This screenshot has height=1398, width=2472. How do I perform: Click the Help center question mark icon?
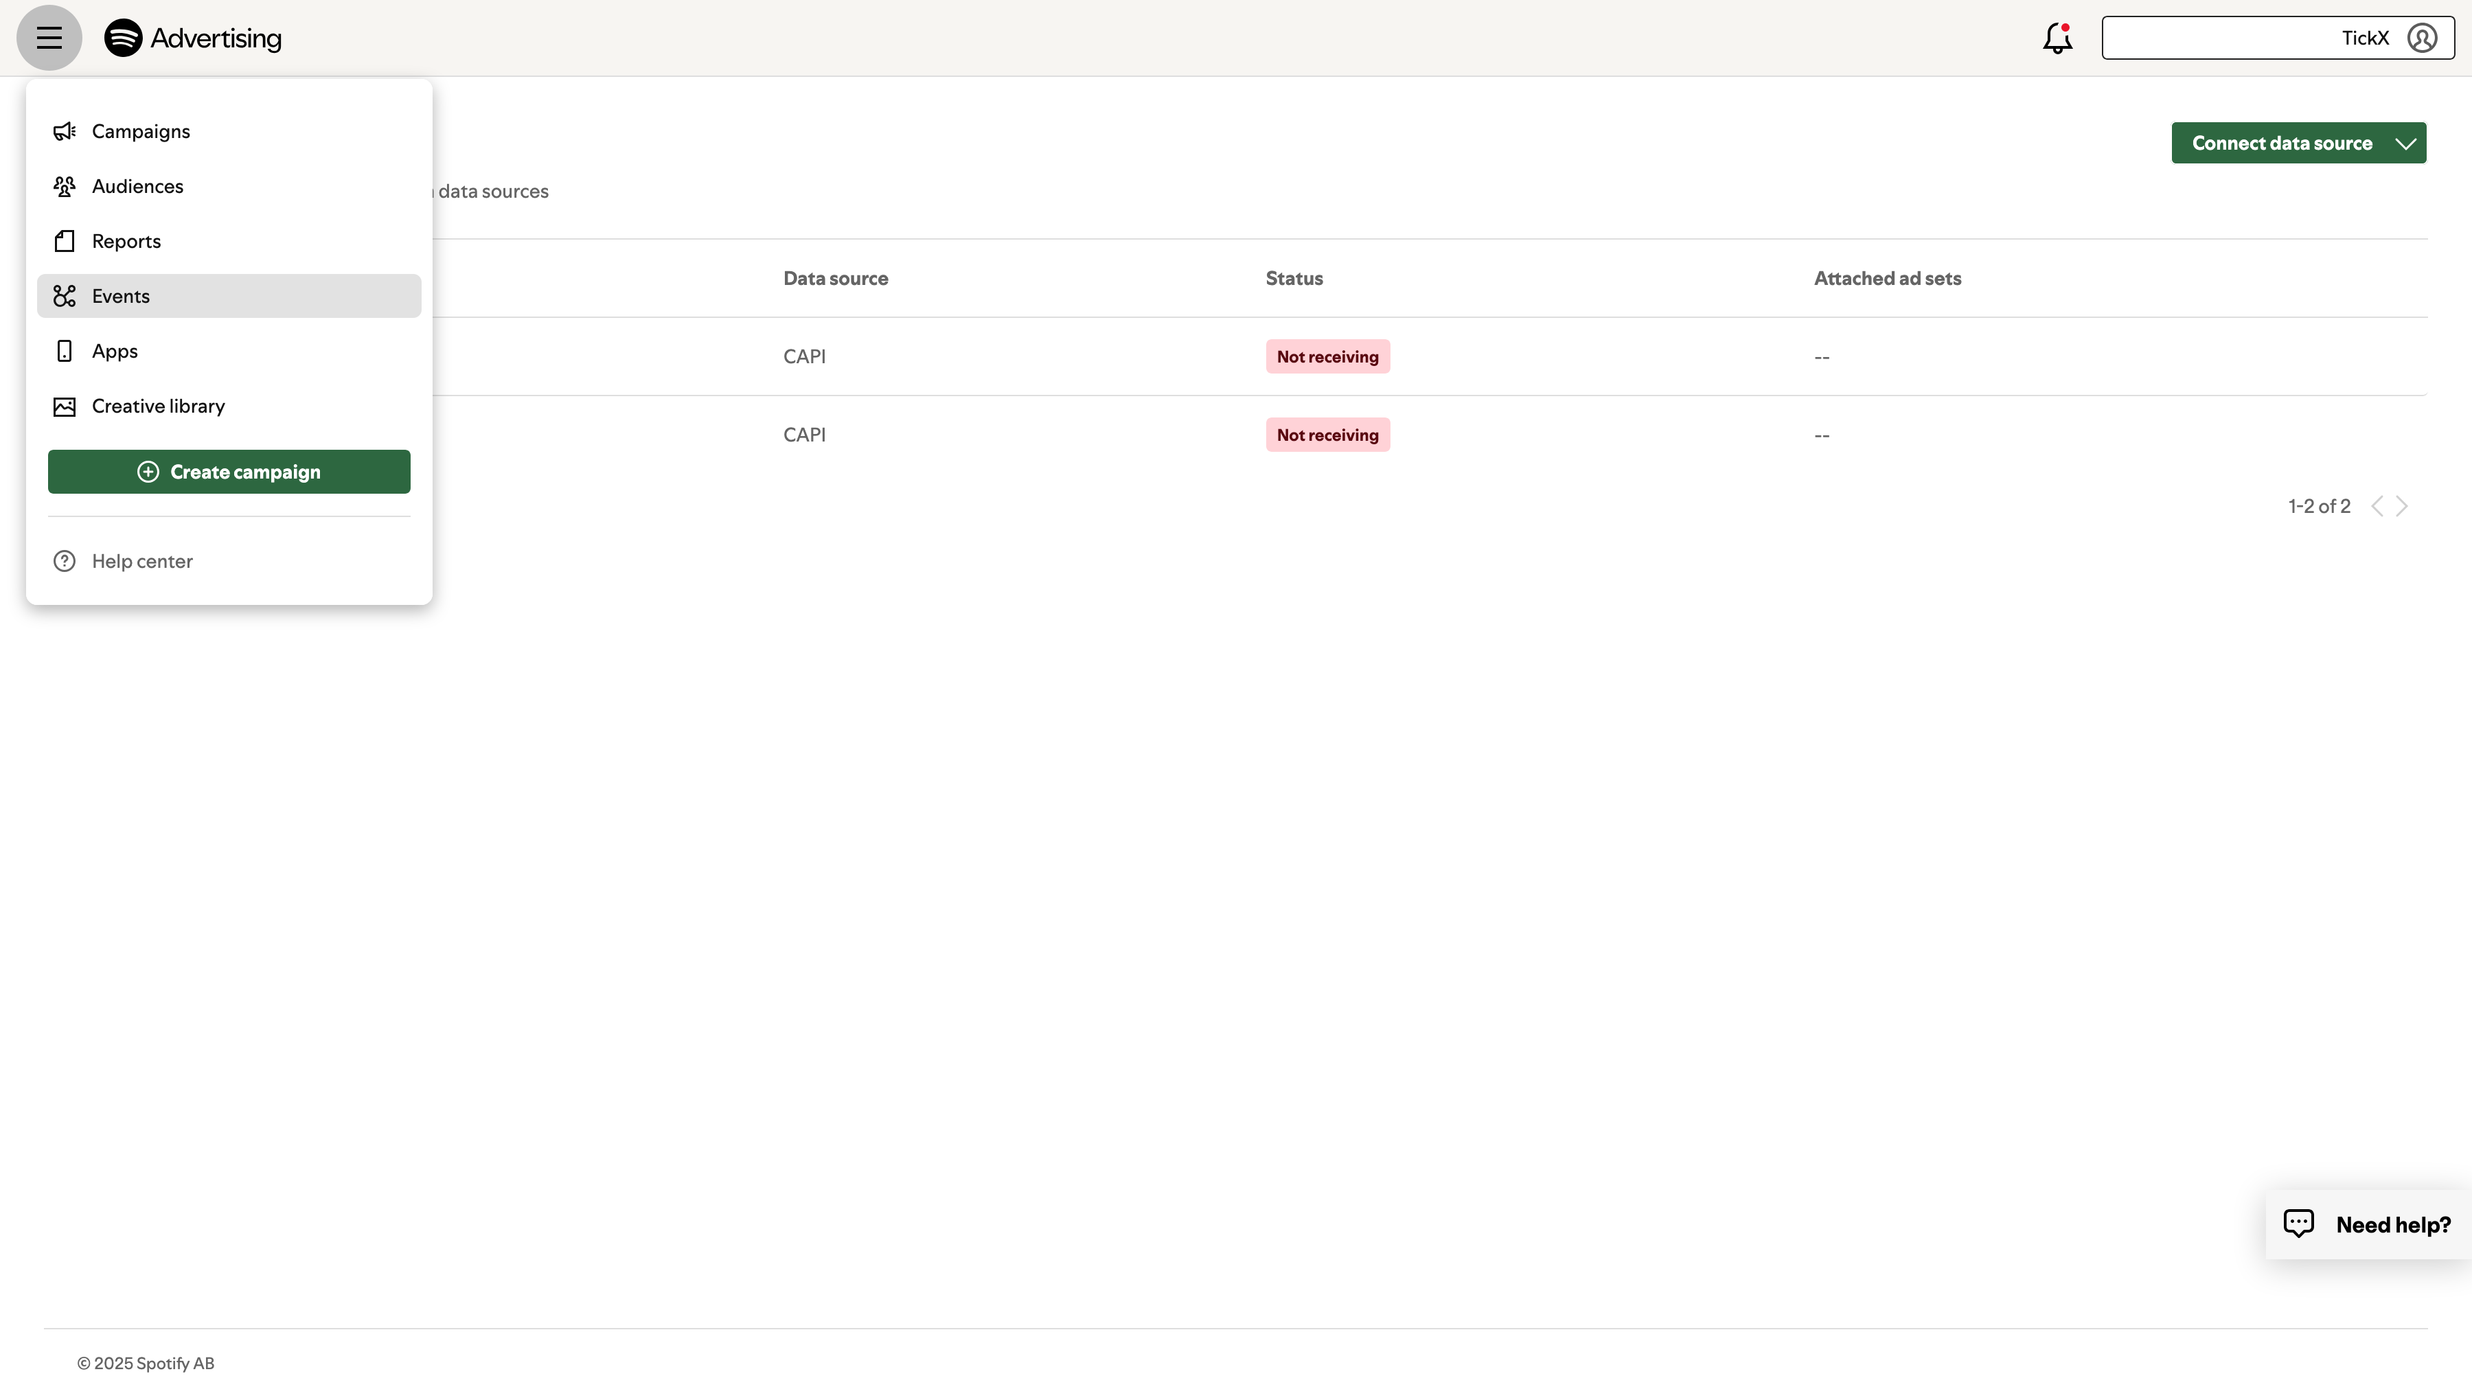click(63, 560)
